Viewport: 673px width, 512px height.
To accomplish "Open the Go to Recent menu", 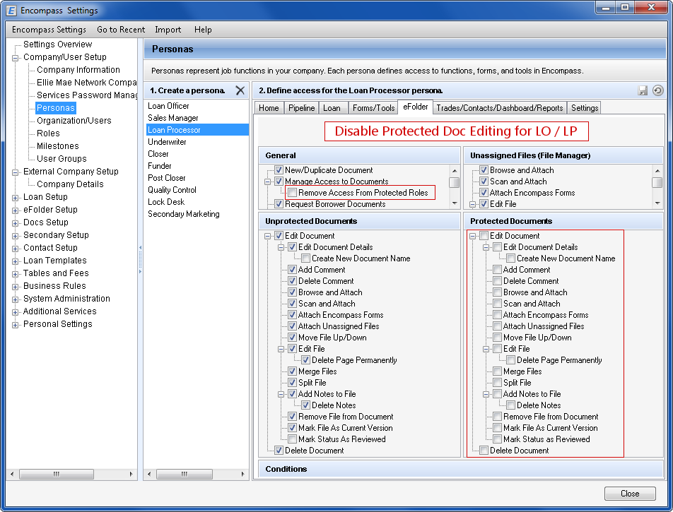I will pos(121,30).
